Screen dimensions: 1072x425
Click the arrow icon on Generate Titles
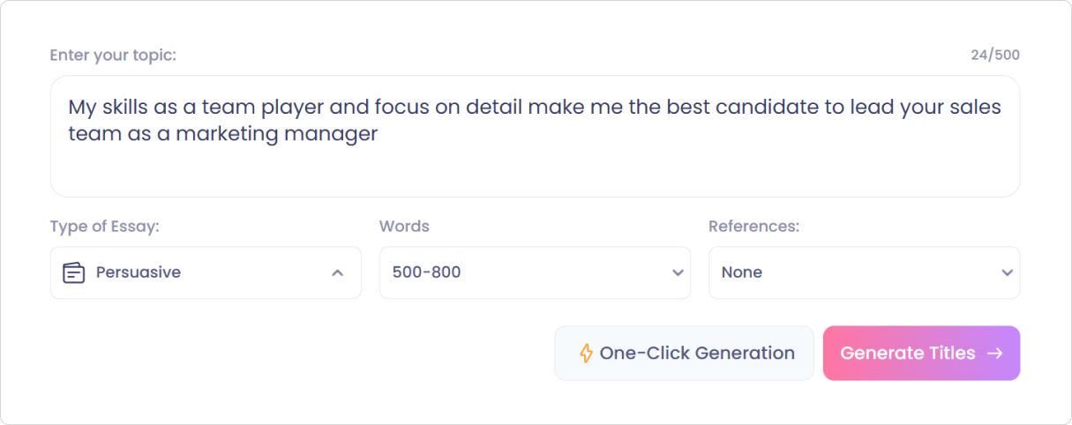pos(995,354)
